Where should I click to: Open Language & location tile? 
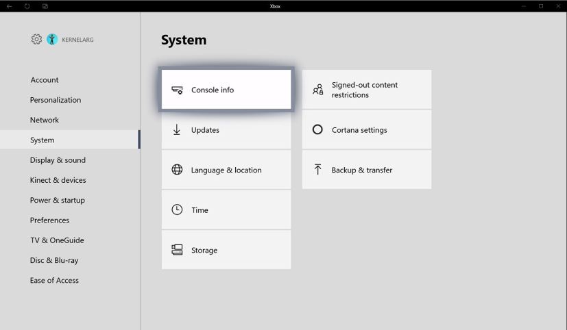click(x=226, y=169)
